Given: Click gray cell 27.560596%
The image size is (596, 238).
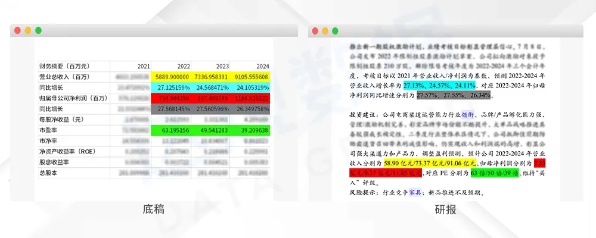Looking at the screenshot, I should (210, 109).
